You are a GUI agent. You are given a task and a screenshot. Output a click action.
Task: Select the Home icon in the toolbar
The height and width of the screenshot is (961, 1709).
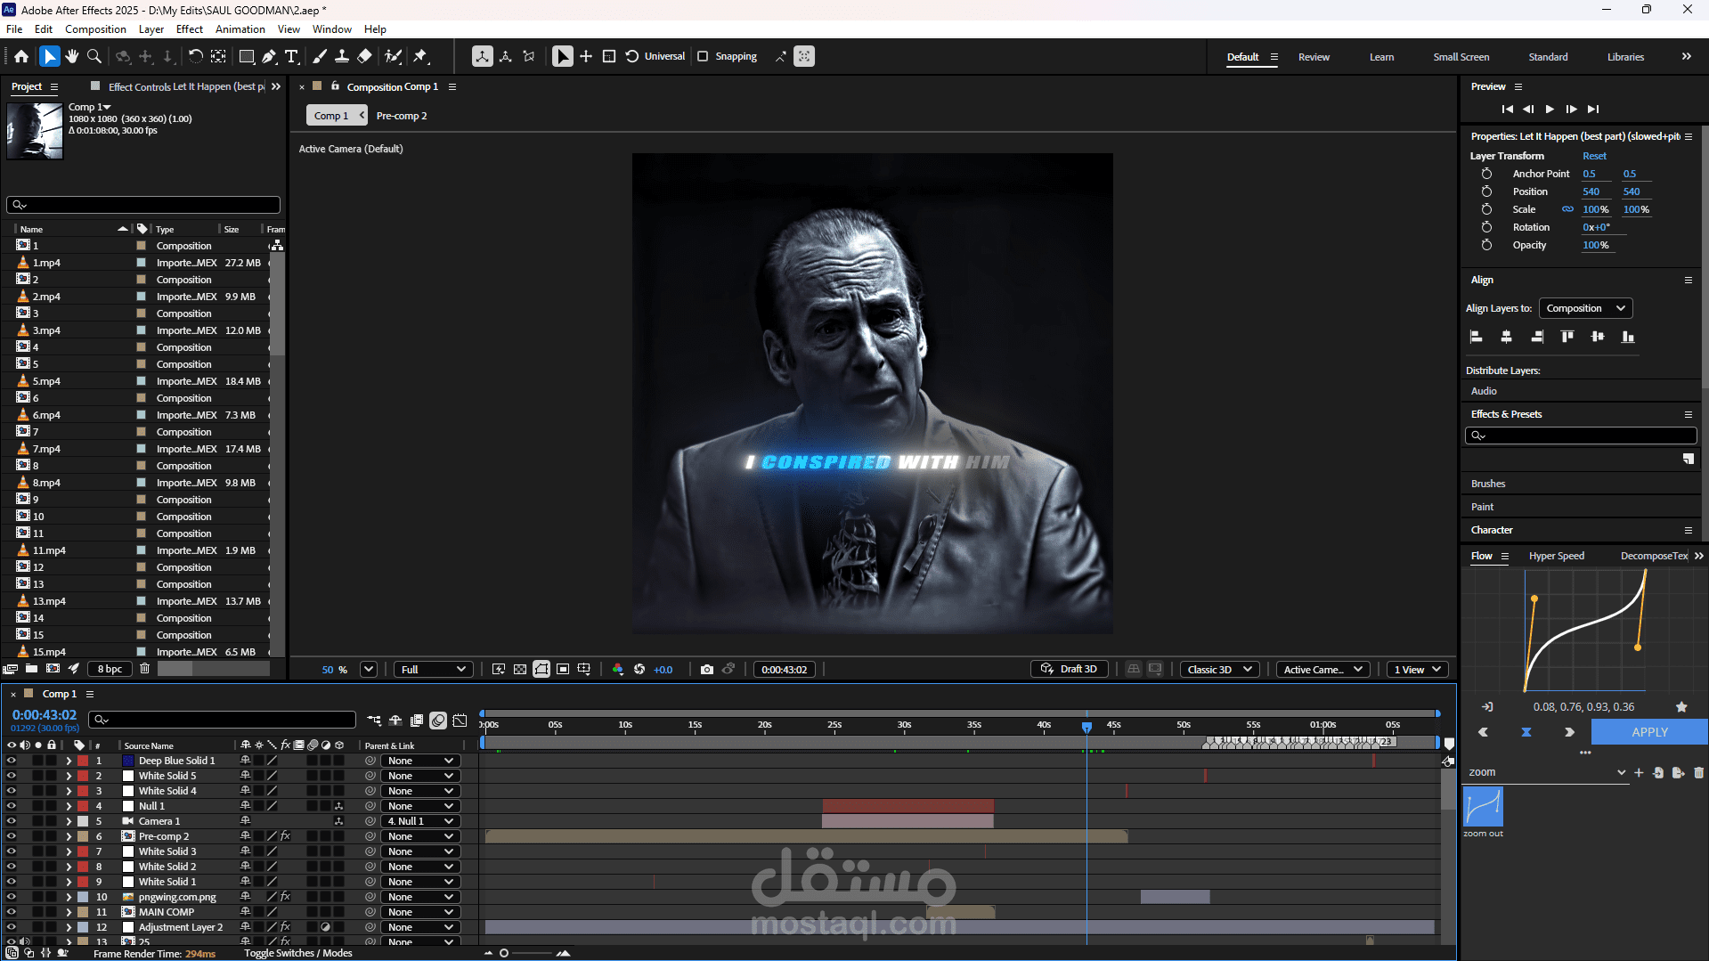(x=21, y=56)
